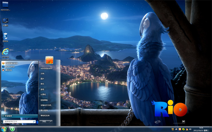Open the Administrator folder desktop icon
The image size is (212, 132).
click(5, 6)
